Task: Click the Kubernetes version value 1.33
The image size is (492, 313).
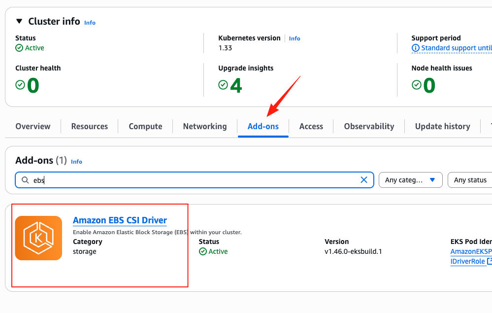Action: (225, 48)
